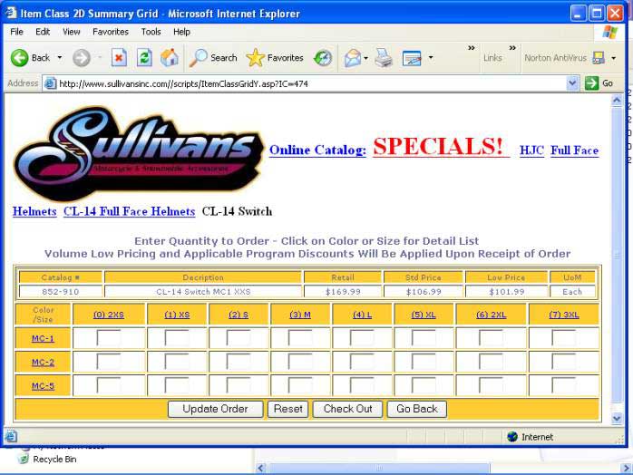Click the MC-1 quantity field for XL
633x475 pixels.
[424, 338]
